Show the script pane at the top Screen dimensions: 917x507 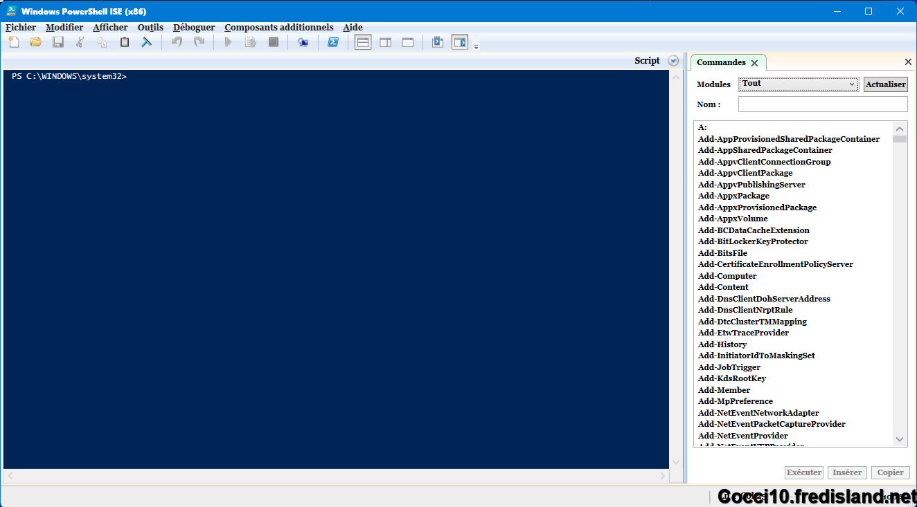point(363,42)
